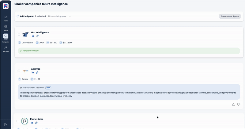Click the Create new Space button
The height and width of the screenshot is (129, 245).
[230, 16]
